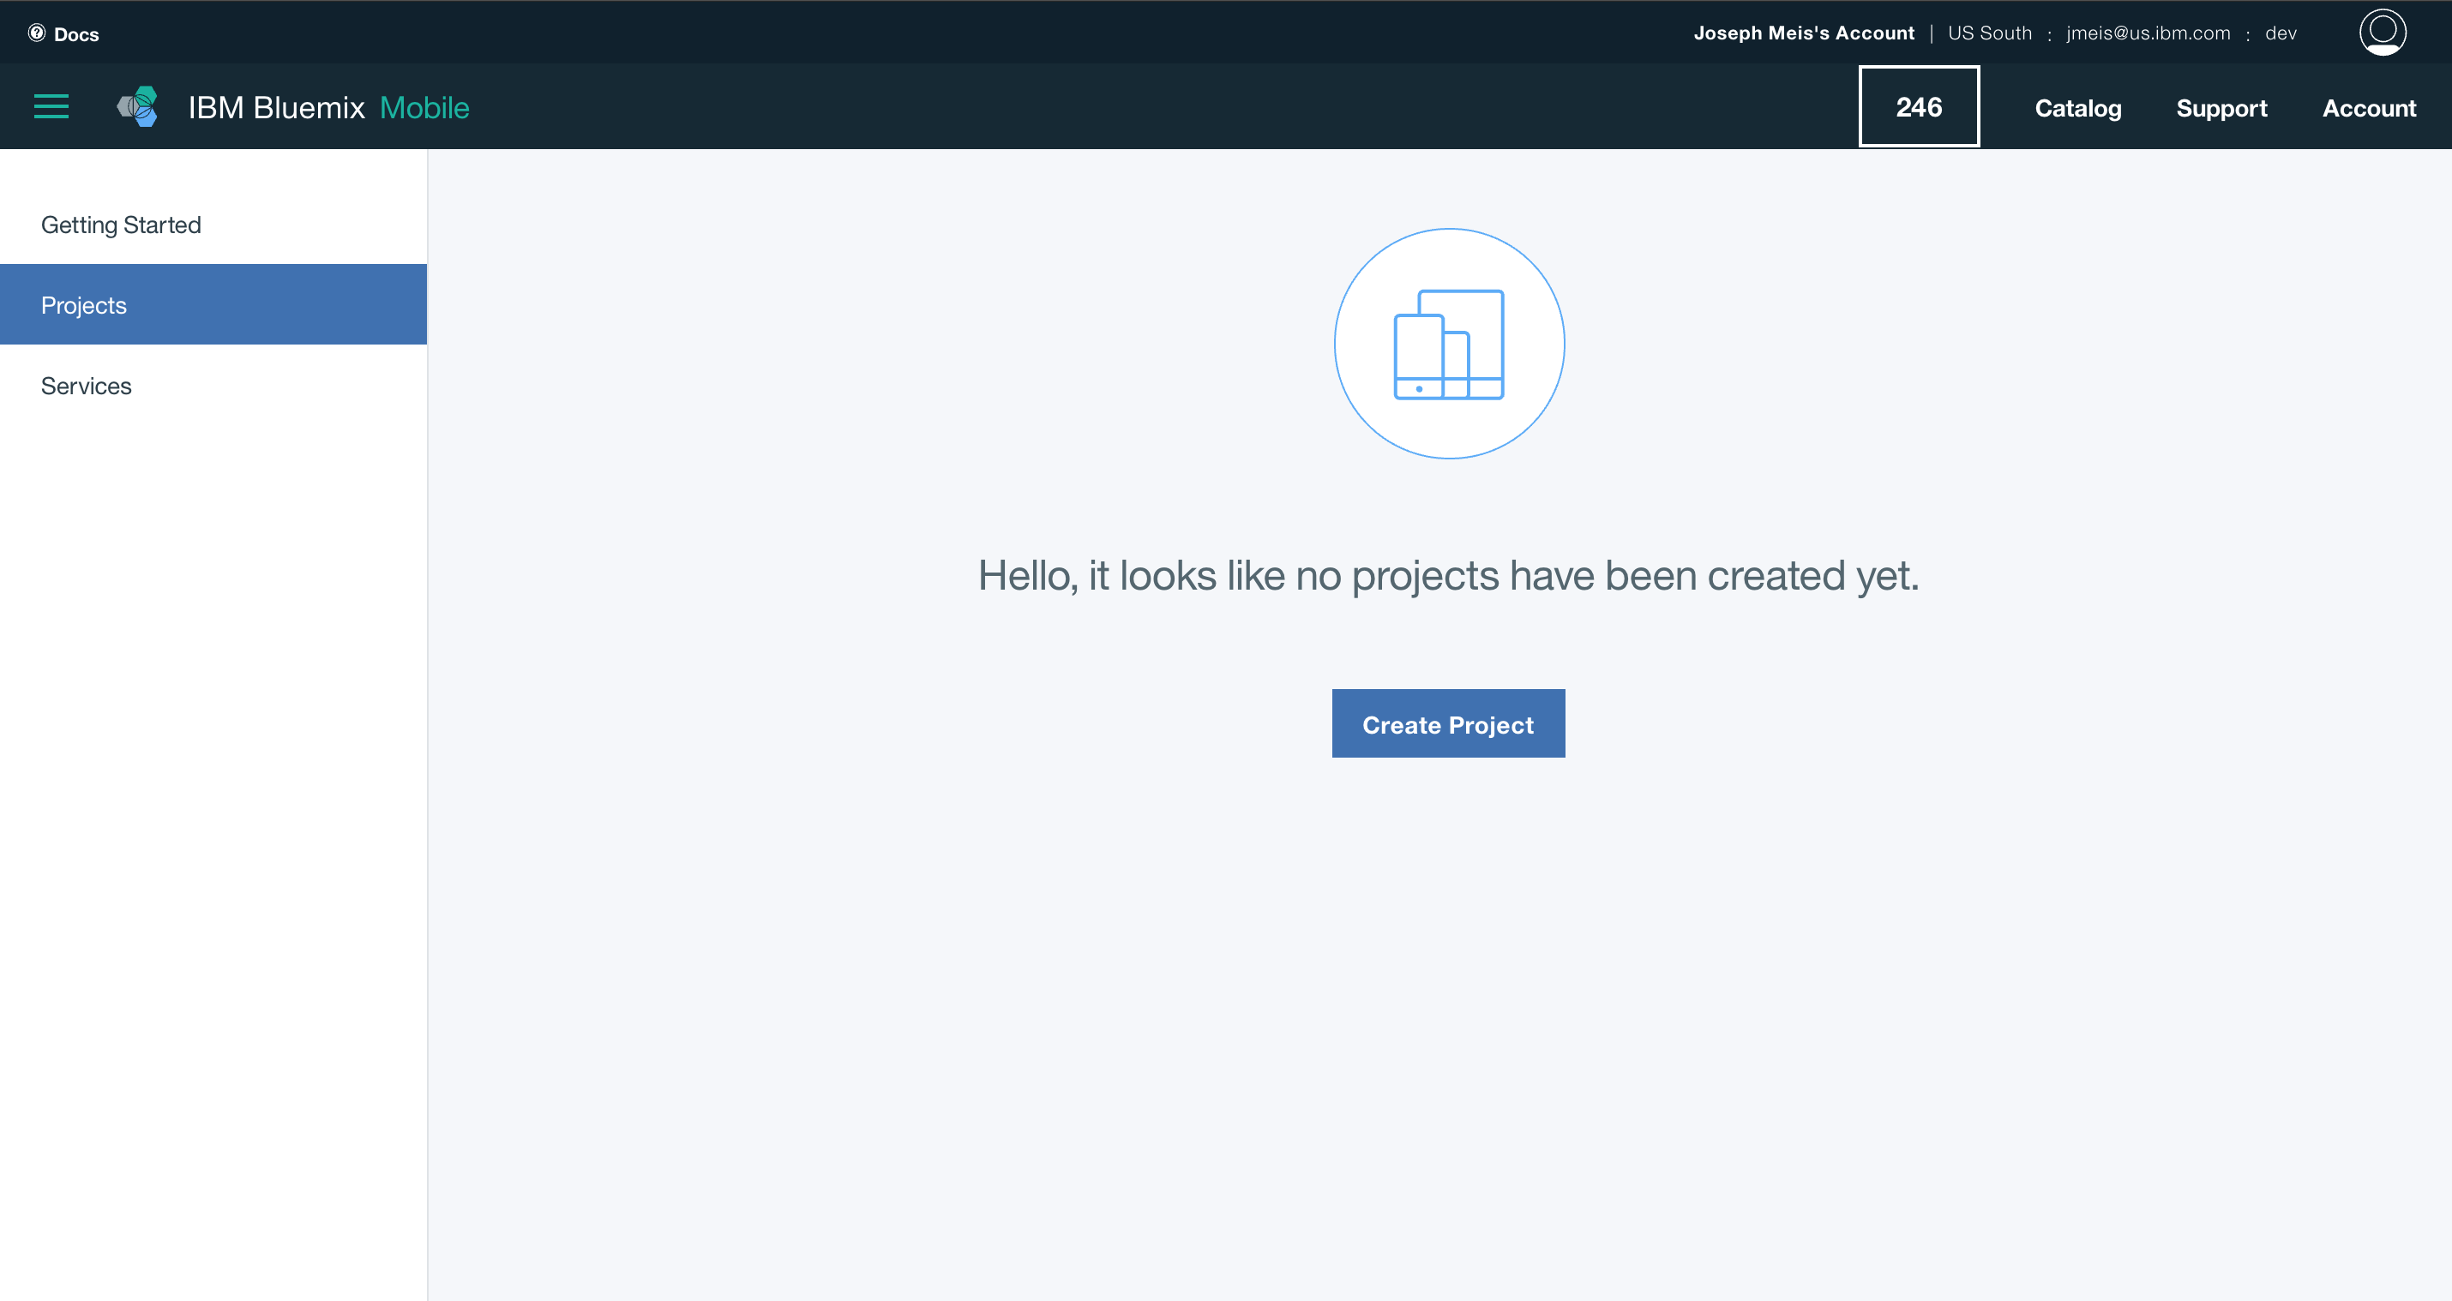2452x1301 pixels.
Task: Open the Catalog menu
Action: 2077,109
